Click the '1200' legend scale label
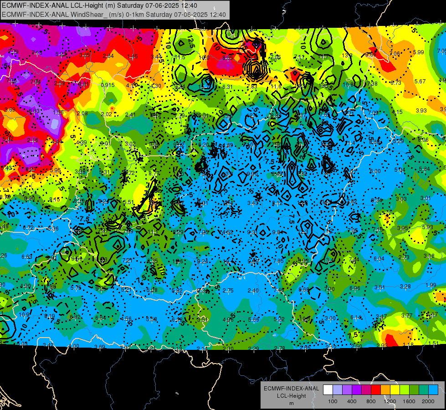Viewport: 446px width, 410px height. point(390,401)
